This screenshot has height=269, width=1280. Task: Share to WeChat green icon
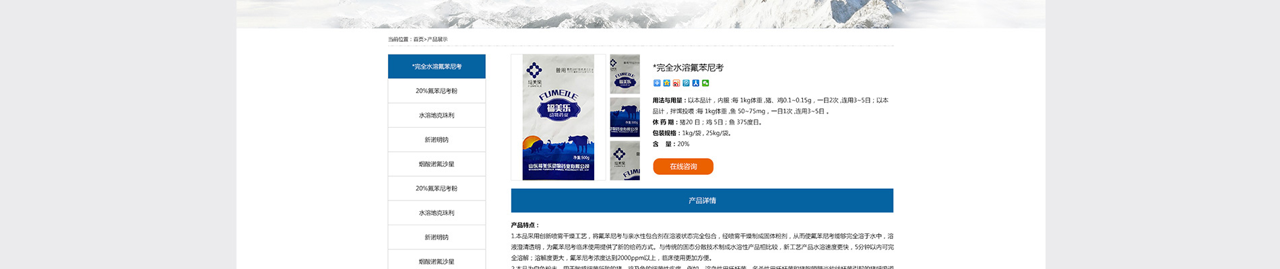tap(705, 83)
